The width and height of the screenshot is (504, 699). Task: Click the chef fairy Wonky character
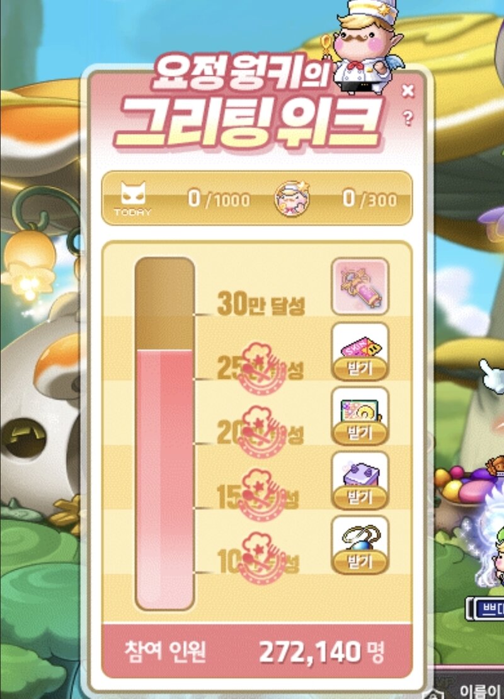[364, 48]
